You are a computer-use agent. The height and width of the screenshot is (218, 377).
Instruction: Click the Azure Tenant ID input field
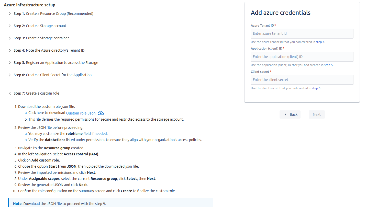coord(302,33)
